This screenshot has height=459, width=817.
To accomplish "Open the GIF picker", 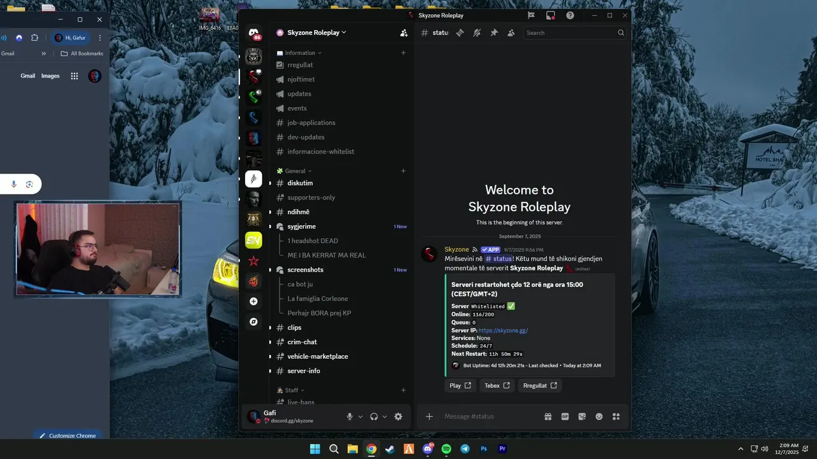I will pyautogui.click(x=565, y=416).
